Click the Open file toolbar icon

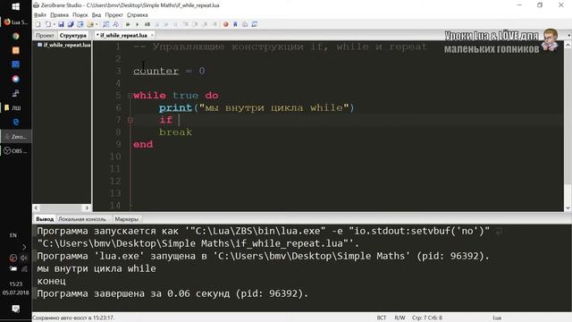(x=47, y=24)
